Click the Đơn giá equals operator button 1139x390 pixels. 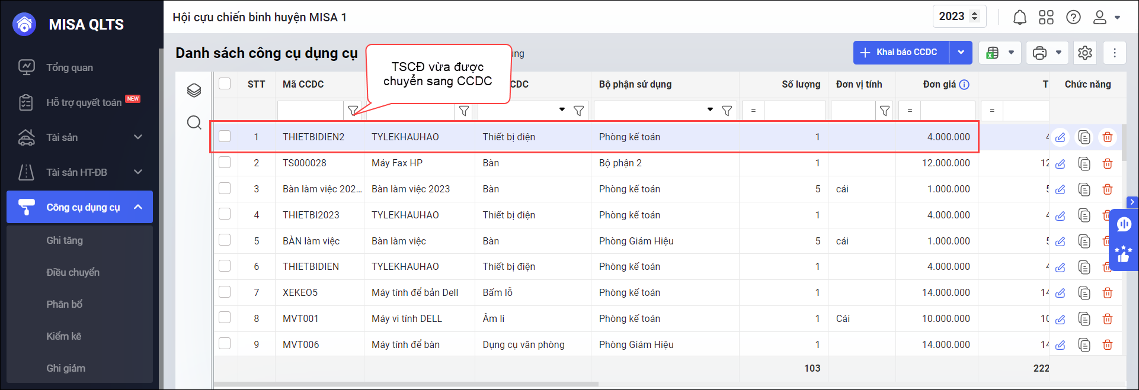click(x=910, y=111)
